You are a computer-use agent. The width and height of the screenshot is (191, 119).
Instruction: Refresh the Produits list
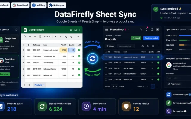(x=153, y=46)
